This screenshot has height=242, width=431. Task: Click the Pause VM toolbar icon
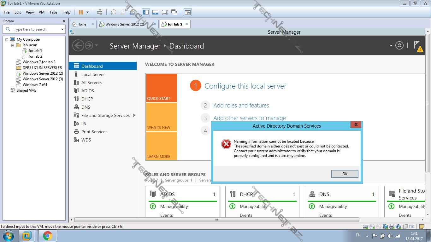(x=81, y=12)
